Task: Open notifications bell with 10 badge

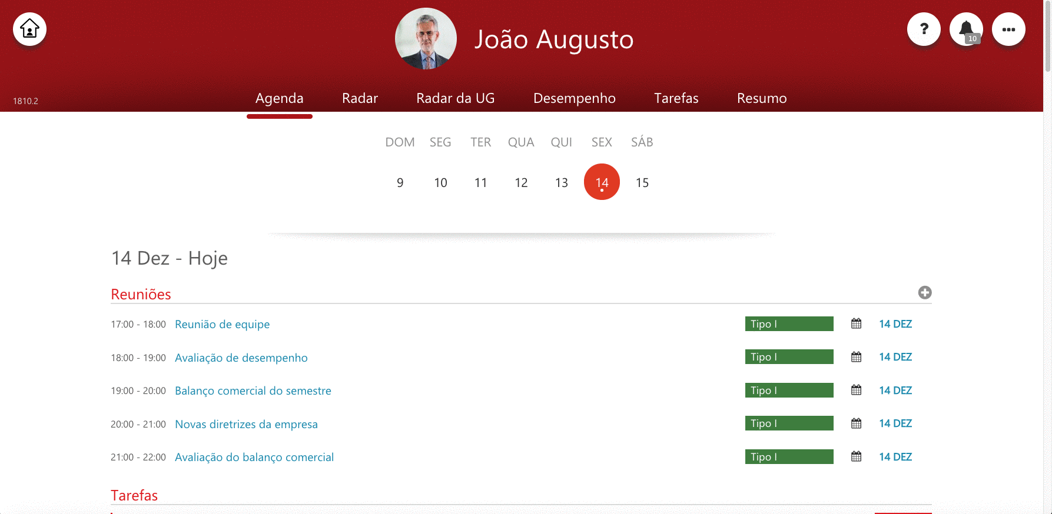Action: [966, 29]
